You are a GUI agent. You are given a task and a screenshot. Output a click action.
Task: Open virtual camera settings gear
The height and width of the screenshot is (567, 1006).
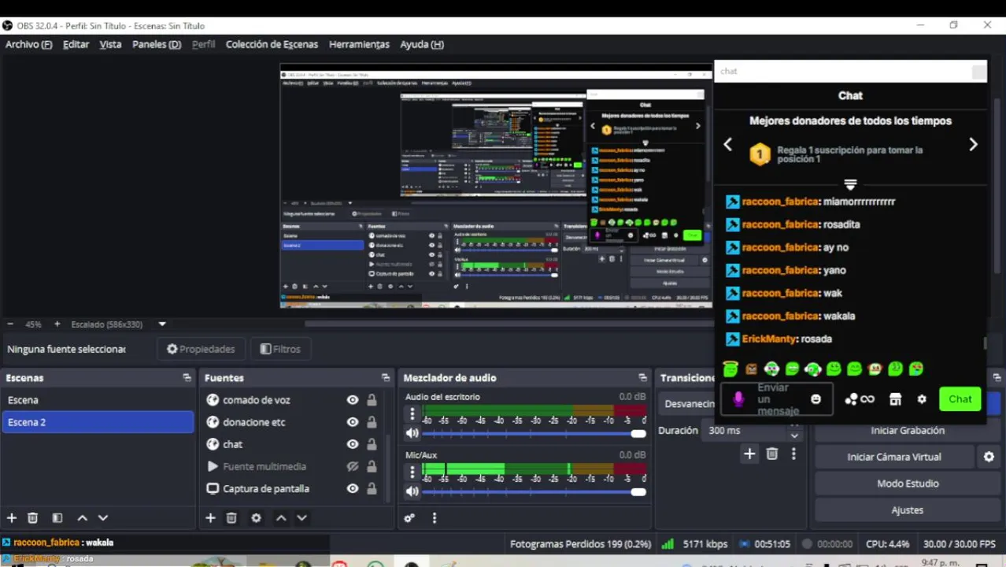(x=989, y=457)
